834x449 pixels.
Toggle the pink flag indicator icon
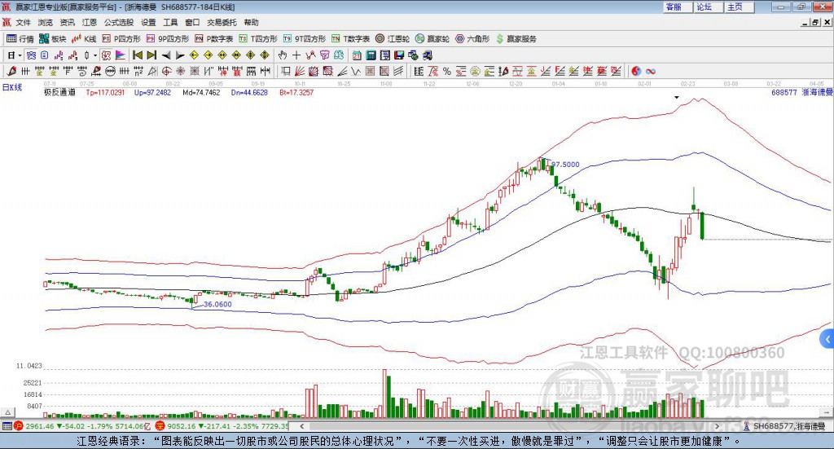click(x=121, y=55)
